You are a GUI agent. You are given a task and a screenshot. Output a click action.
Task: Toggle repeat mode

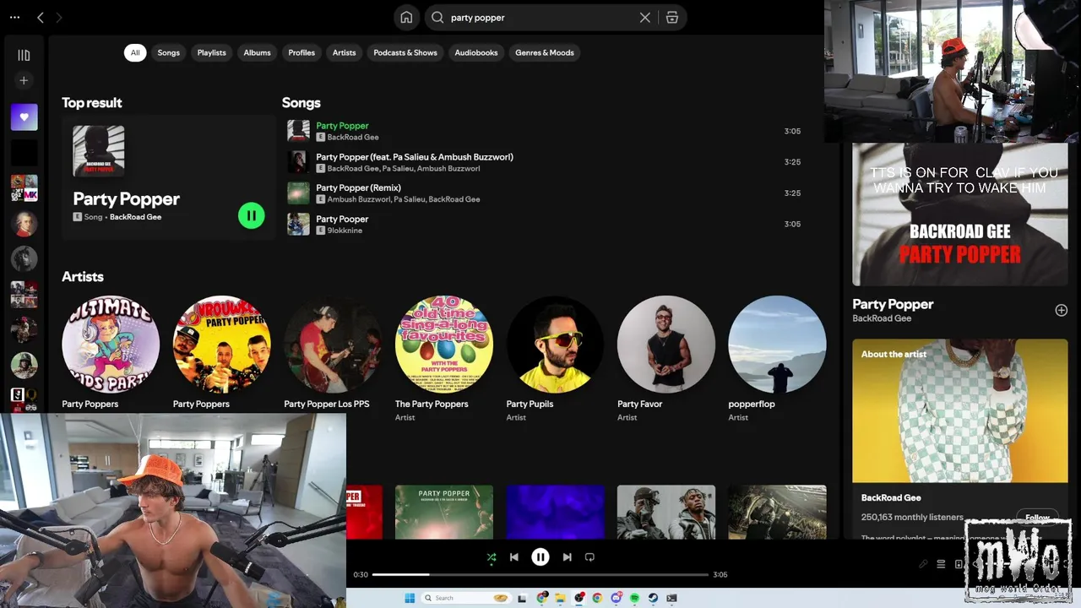589,557
